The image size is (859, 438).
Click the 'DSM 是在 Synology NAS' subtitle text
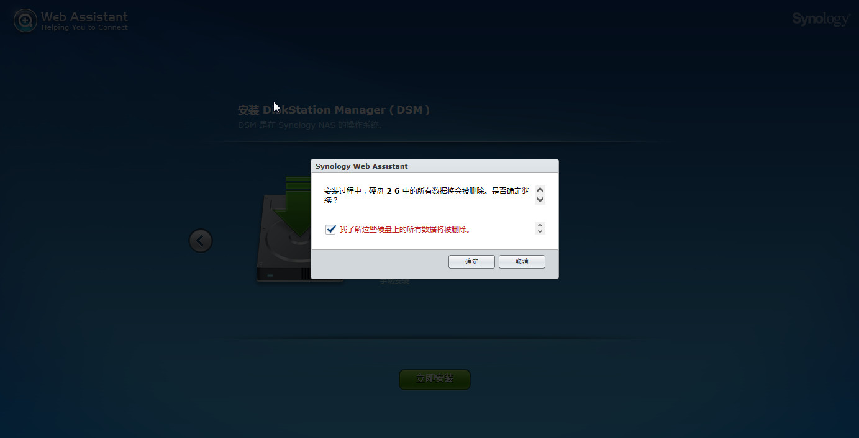[311, 125]
